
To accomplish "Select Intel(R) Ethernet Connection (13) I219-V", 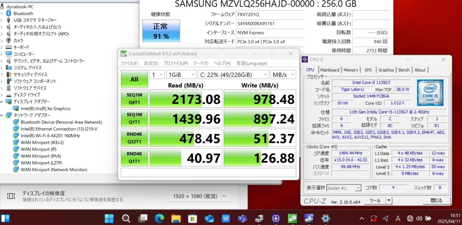I will tap(59, 129).
